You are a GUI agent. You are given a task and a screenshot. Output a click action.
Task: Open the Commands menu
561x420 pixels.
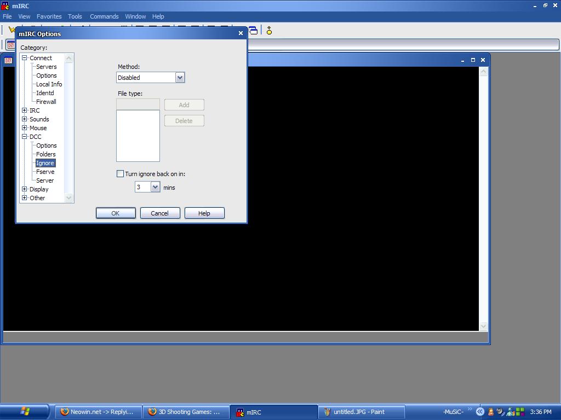pyautogui.click(x=104, y=16)
